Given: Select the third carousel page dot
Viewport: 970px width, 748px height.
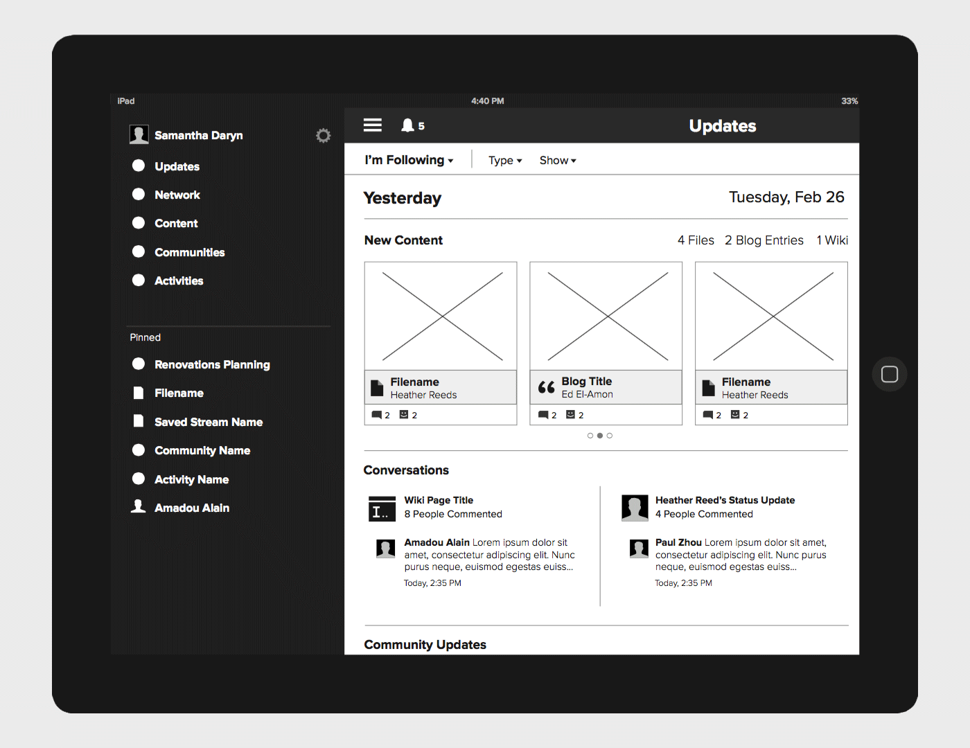Looking at the screenshot, I should (610, 436).
